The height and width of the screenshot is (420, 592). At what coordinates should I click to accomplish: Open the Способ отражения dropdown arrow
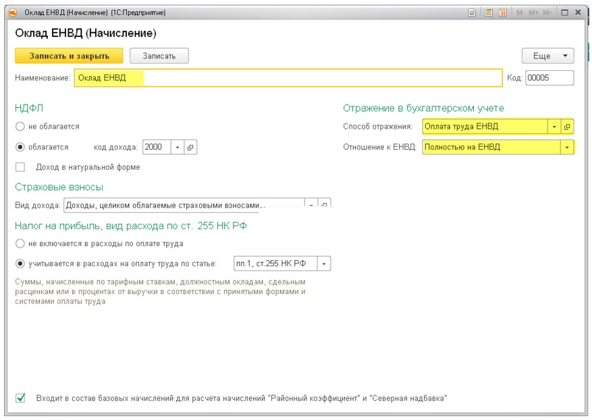[x=554, y=127]
